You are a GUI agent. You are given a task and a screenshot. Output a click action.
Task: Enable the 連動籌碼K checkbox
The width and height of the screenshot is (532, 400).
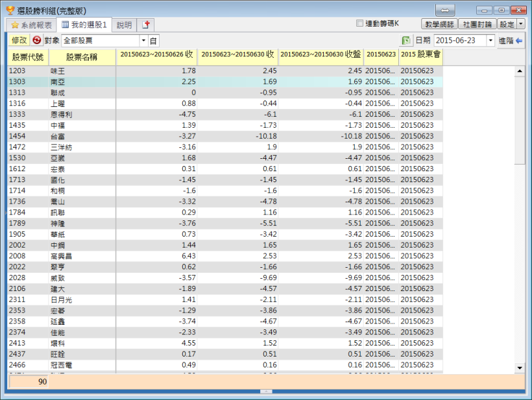(360, 23)
